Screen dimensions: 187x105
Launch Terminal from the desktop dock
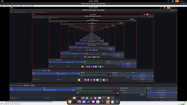click(x=75, y=102)
